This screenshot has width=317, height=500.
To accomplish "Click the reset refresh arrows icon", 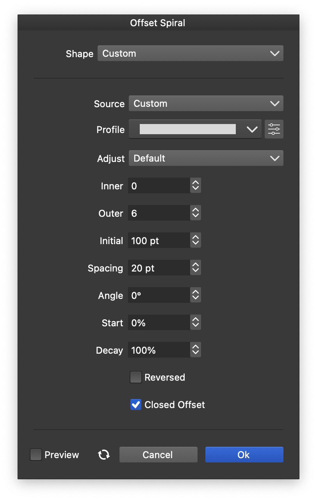I will pyautogui.click(x=104, y=455).
